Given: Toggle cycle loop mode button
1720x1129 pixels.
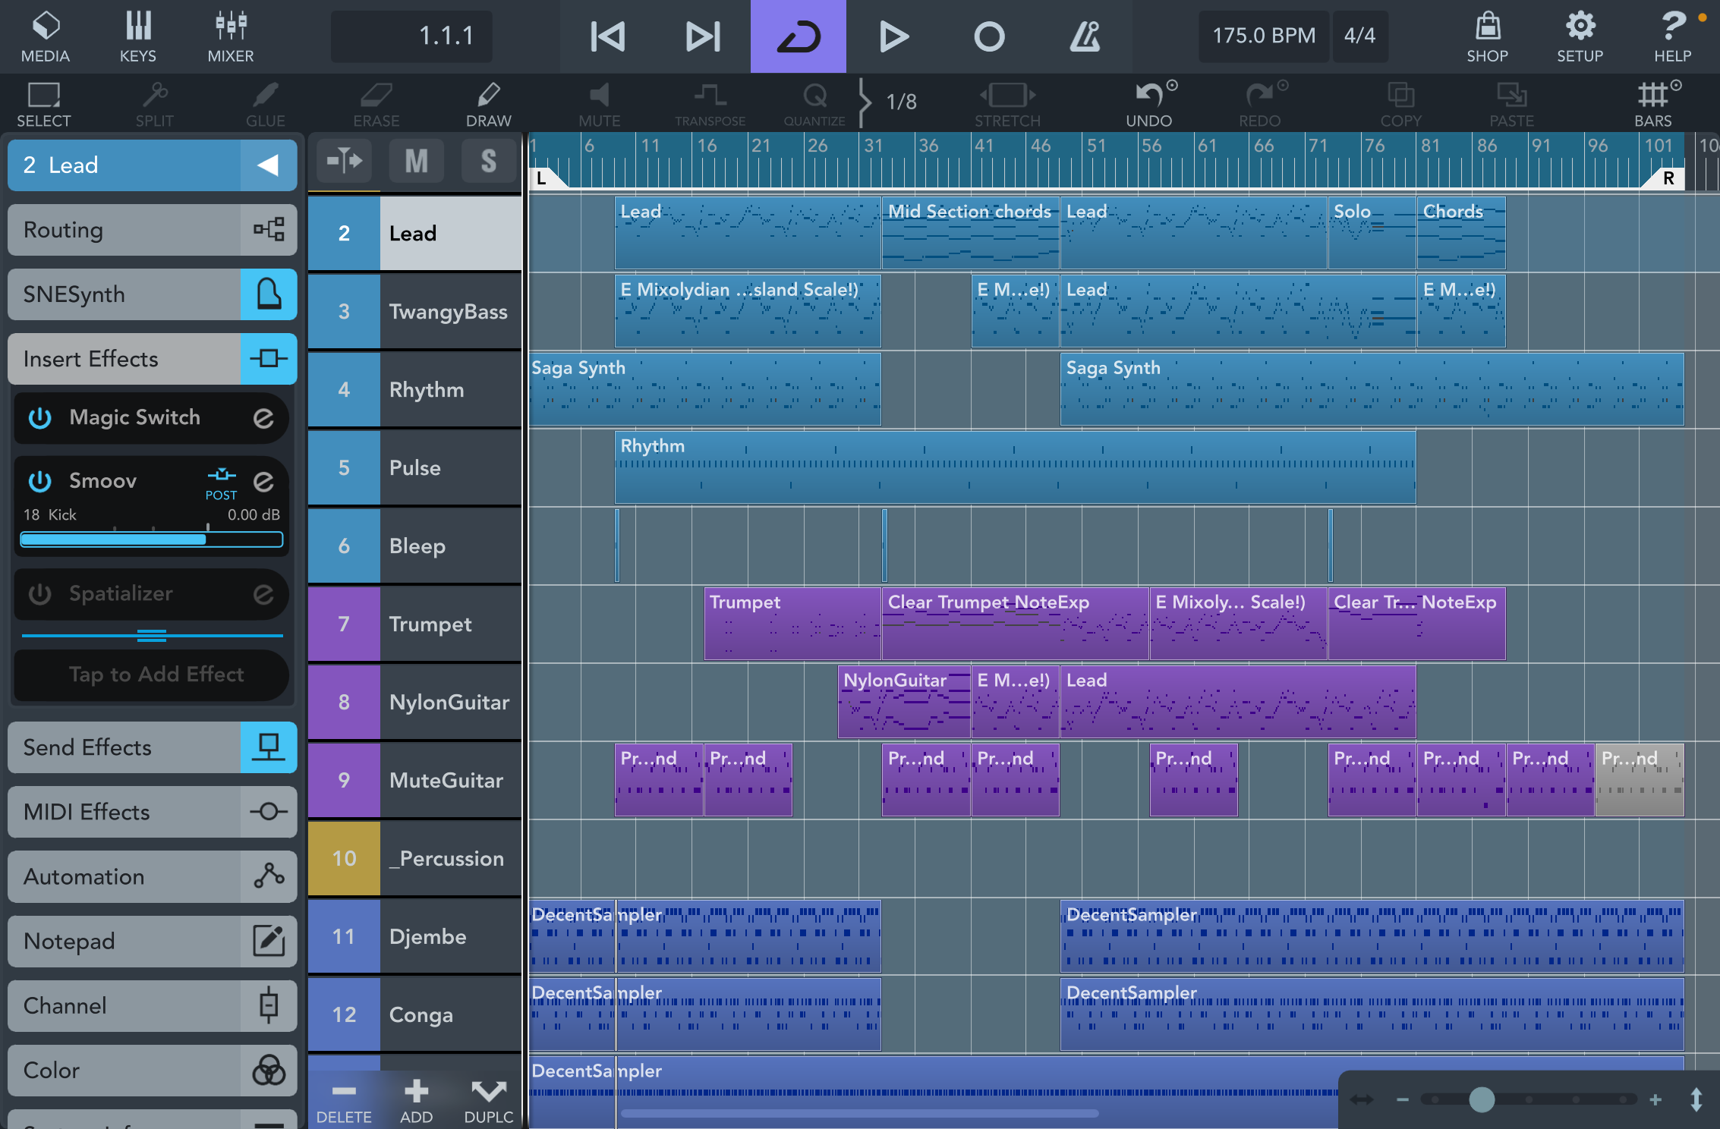Looking at the screenshot, I should tap(798, 36).
